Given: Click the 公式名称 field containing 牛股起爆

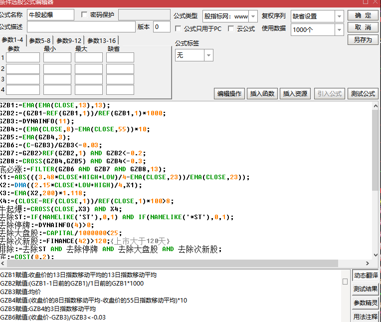Looking at the screenshot, I should pos(50,15).
